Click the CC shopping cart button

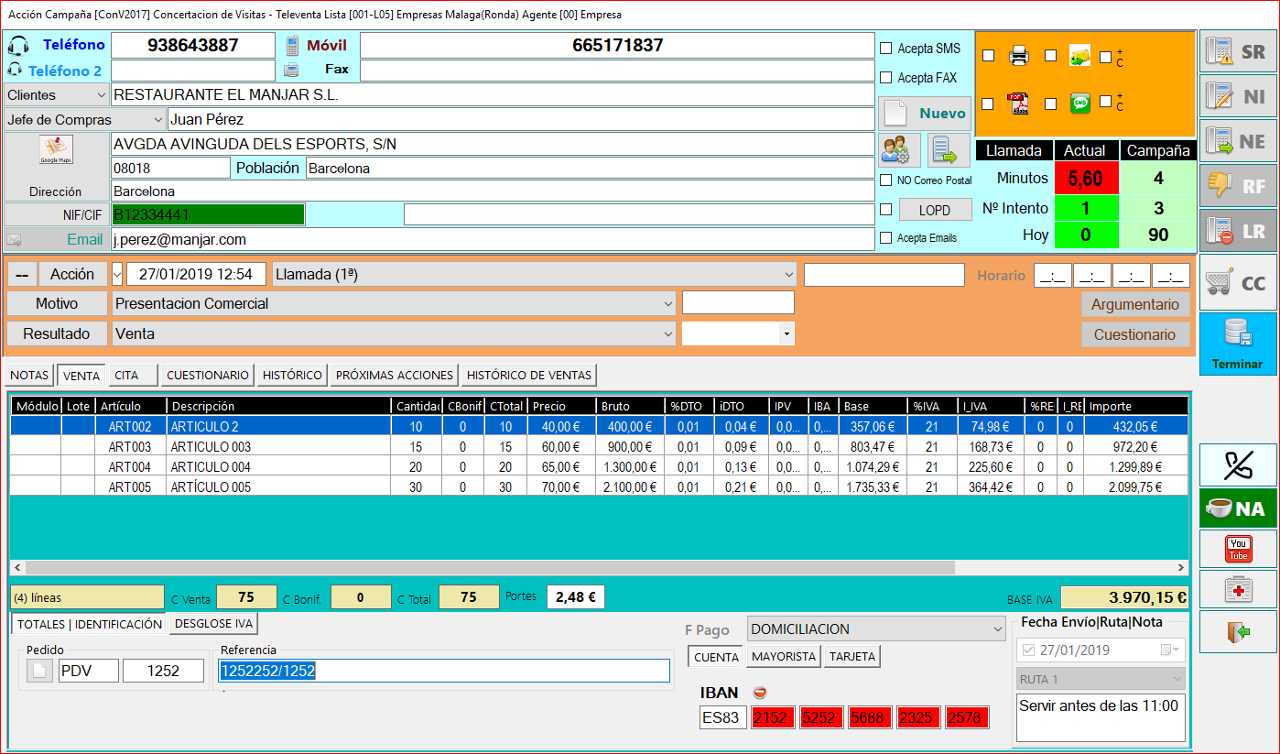(x=1238, y=283)
